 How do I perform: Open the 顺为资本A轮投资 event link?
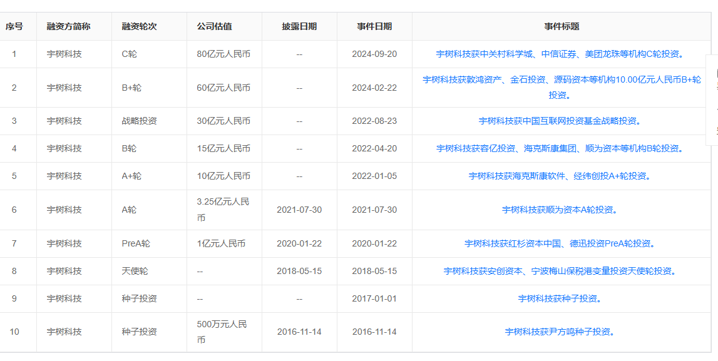pos(562,210)
